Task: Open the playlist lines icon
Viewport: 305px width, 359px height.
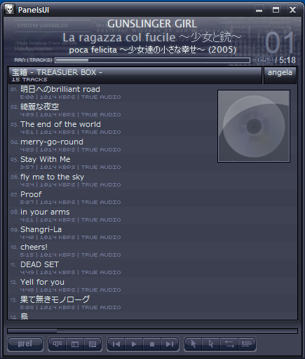Action: coord(247,344)
